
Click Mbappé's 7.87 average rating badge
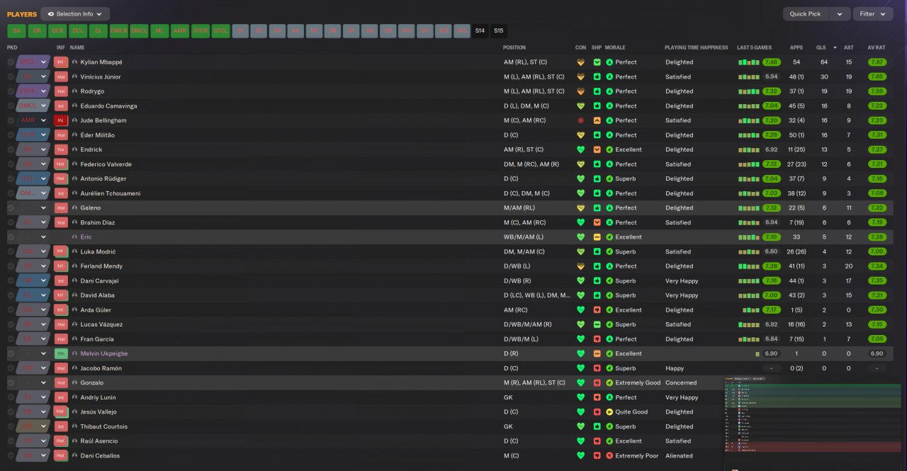coord(877,62)
